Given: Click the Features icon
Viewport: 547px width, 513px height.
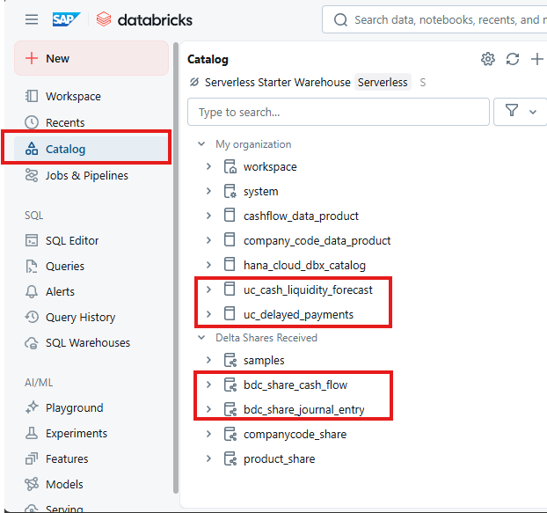Looking at the screenshot, I should pos(32,458).
